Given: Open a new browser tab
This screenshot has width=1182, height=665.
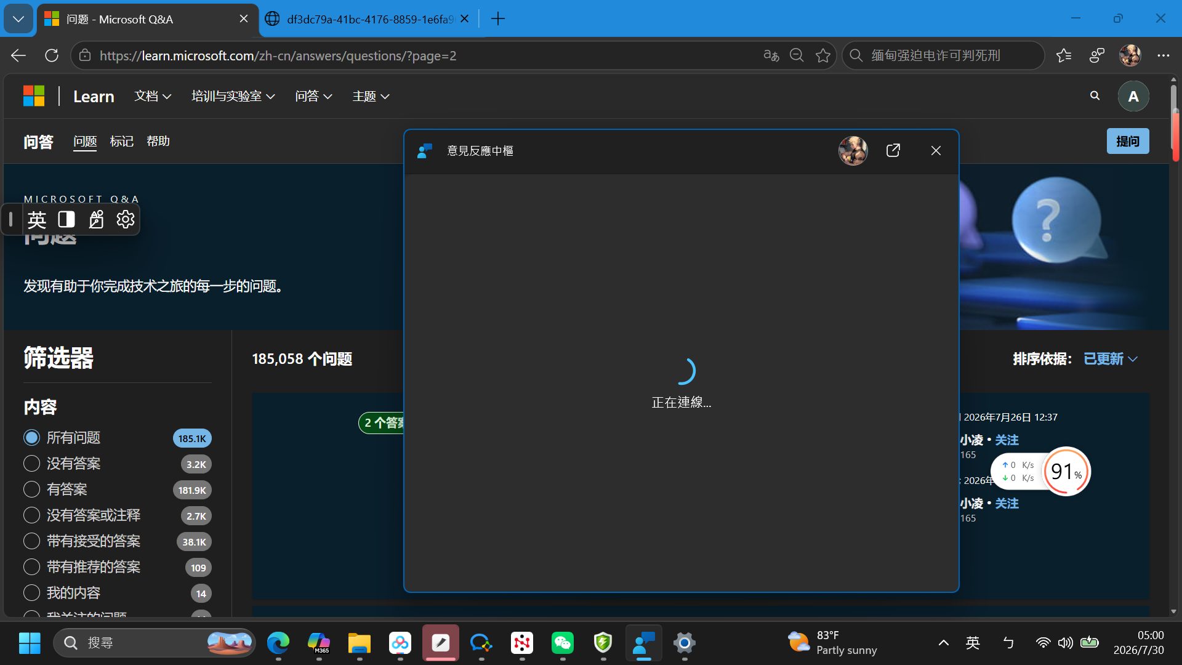Looking at the screenshot, I should coord(497,19).
